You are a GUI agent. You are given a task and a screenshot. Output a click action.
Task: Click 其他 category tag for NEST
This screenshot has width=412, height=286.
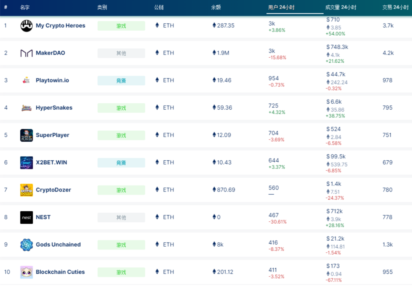click(121, 218)
